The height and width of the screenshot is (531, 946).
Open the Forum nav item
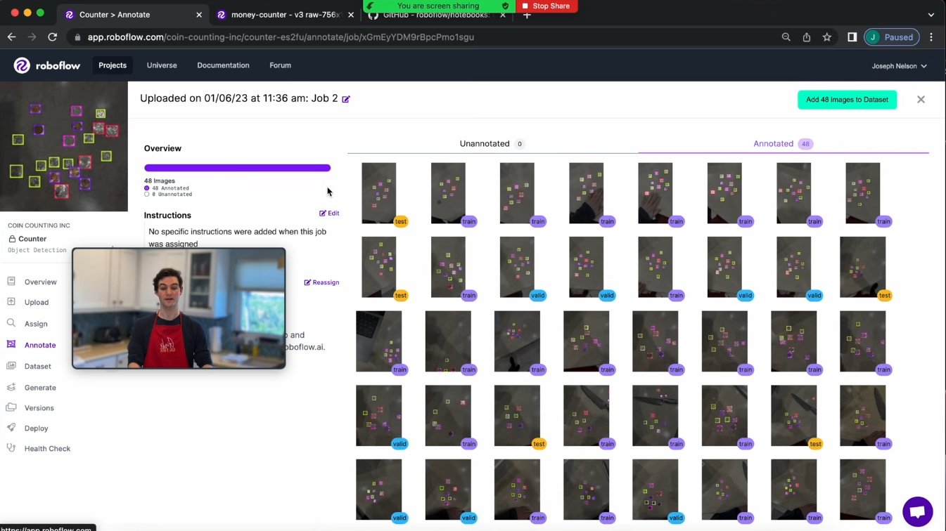(x=280, y=65)
